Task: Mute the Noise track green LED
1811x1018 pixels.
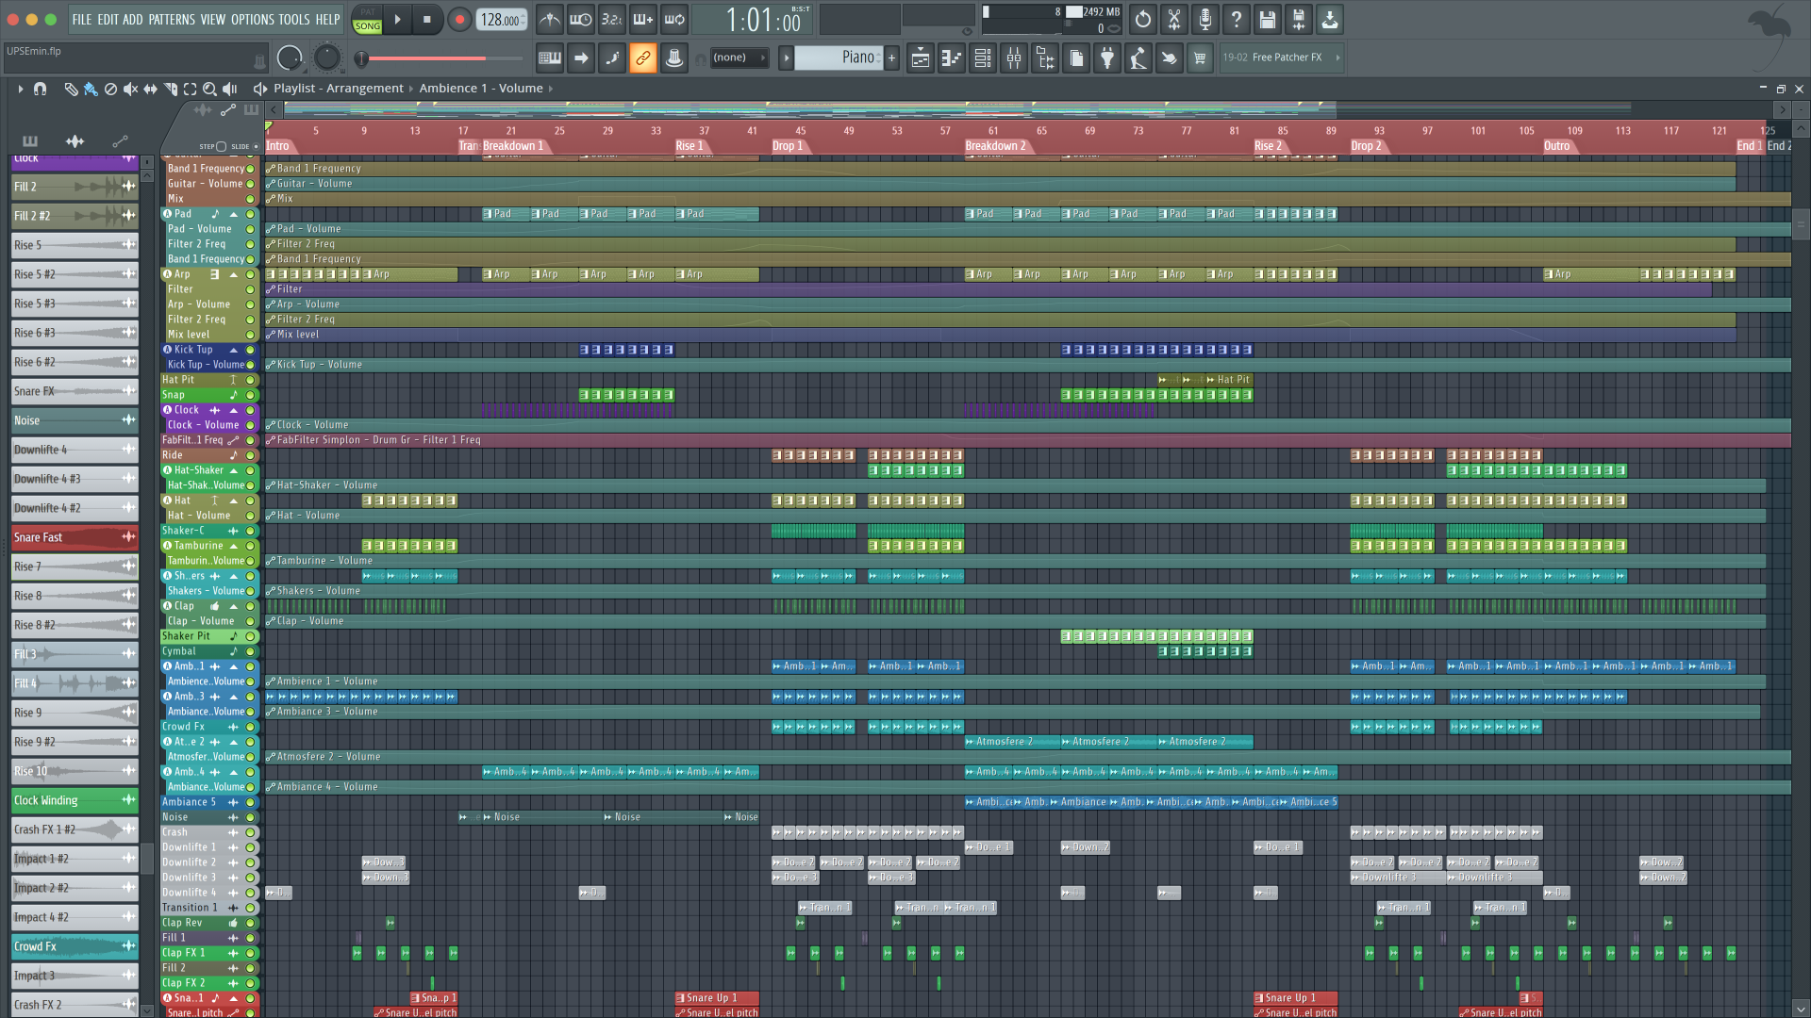Action: (x=251, y=817)
